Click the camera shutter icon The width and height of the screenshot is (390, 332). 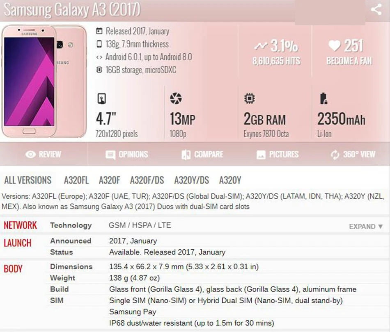176,98
